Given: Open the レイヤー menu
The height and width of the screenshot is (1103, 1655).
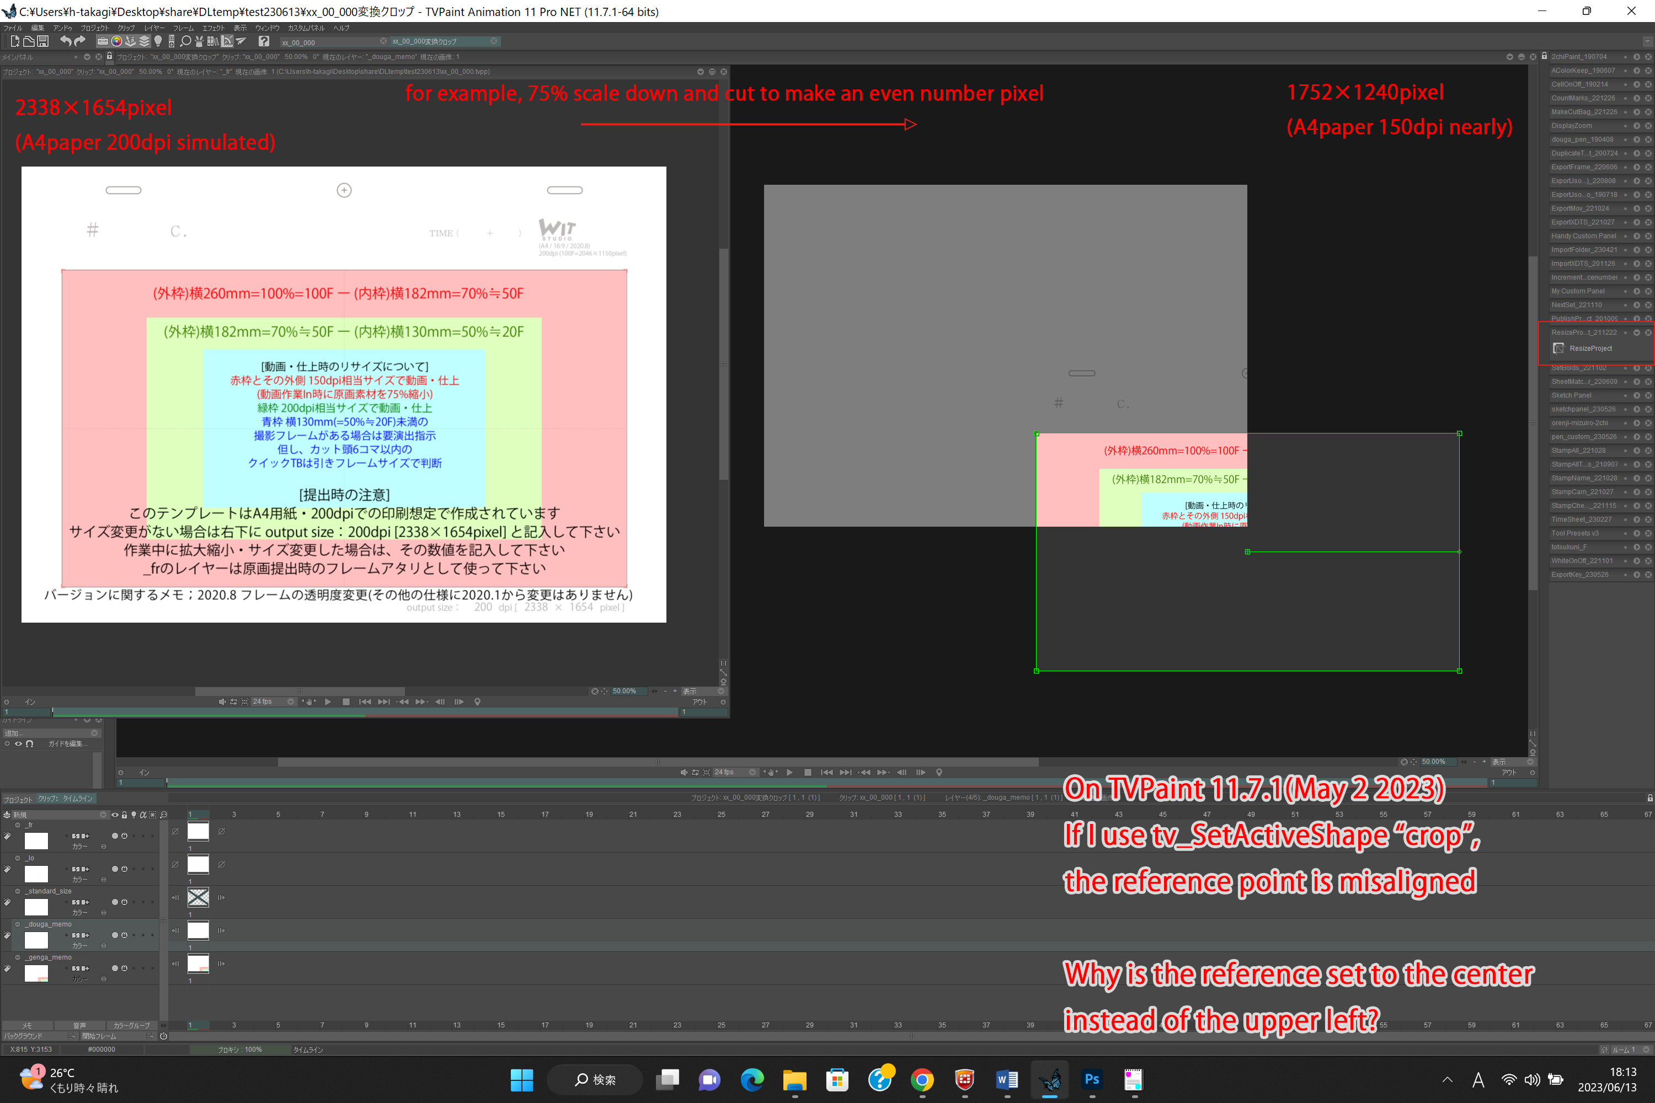Looking at the screenshot, I should point(155,28).
